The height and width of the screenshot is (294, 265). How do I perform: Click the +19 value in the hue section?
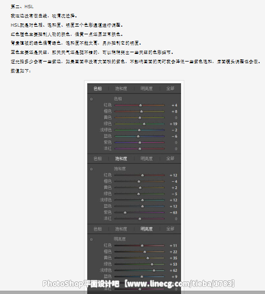tap(173, 124)
